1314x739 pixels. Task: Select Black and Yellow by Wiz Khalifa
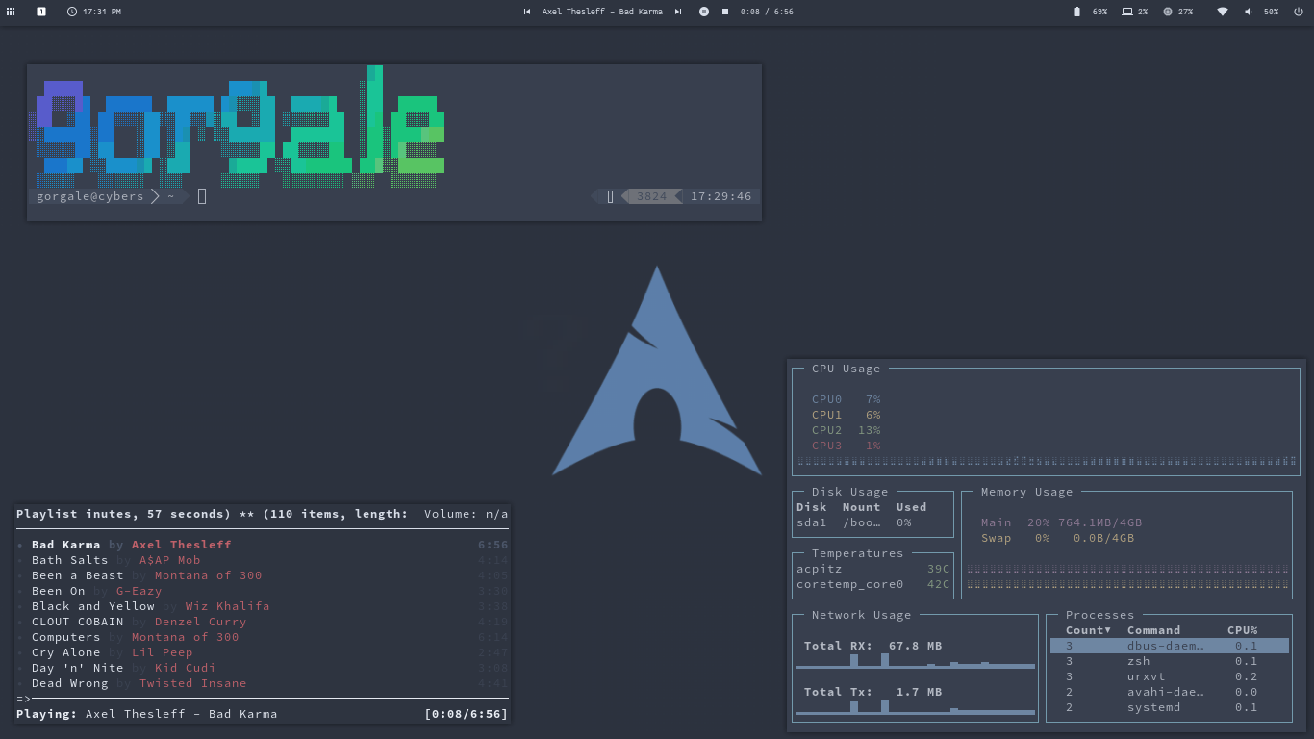coord(262,606)
